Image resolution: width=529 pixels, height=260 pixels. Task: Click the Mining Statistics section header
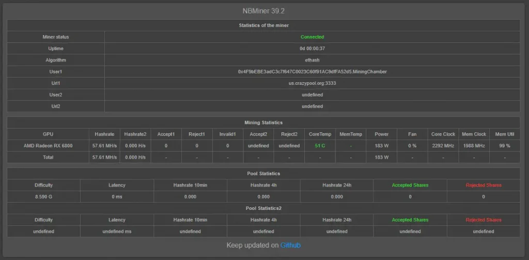(263, 123)
